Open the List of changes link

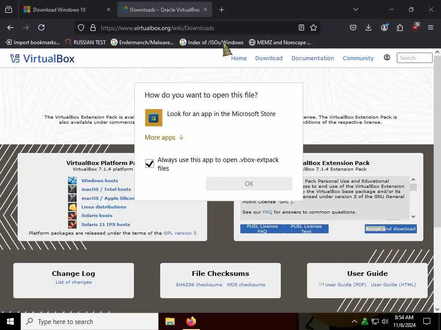[x=73, y=282]
